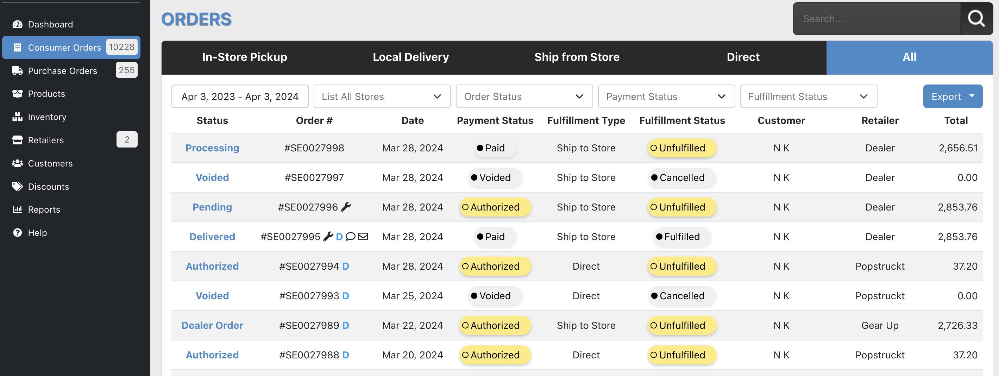The image size is (999, 376).
Task: Open the Authorized link for #SE0027994
Action: 212,266
